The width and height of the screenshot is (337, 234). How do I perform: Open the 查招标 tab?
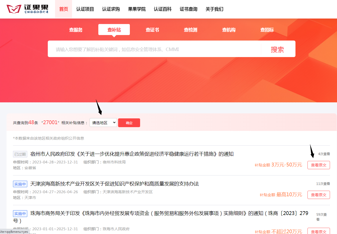click(267, 30)
